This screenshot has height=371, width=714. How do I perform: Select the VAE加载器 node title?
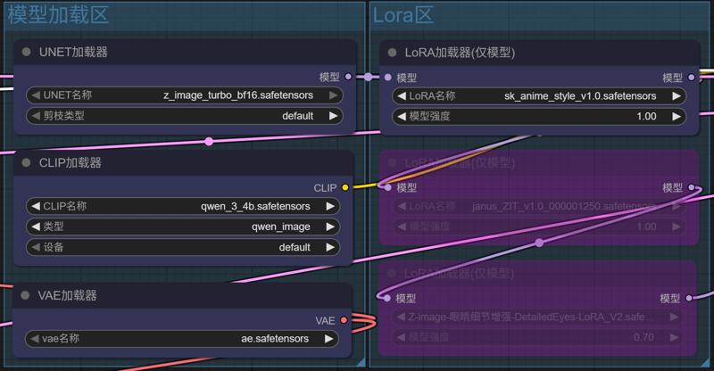coord(68,295)
